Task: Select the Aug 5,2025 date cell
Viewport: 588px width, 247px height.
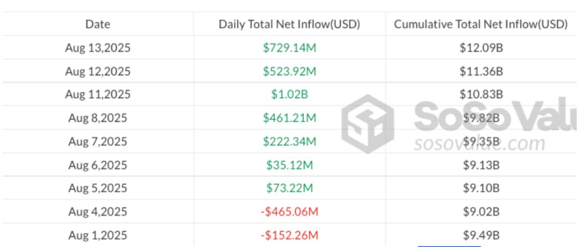Action: [98, 188]
